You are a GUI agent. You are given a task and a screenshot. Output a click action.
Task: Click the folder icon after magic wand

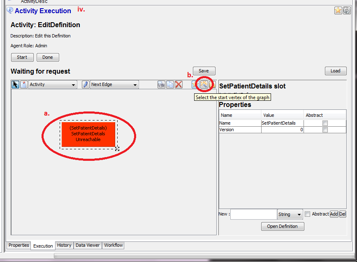point(212,85)
